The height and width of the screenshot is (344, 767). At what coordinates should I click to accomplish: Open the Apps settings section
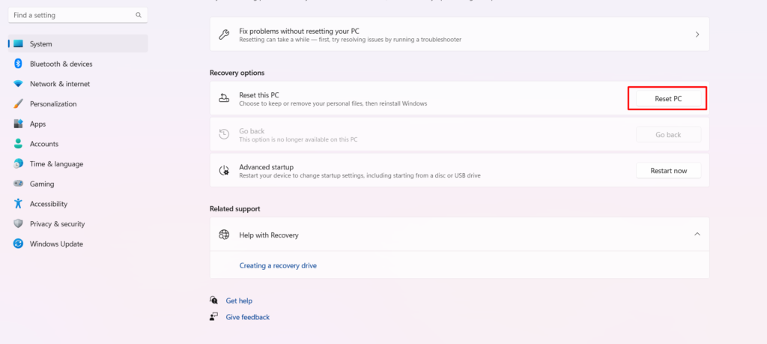coord(37,124)
